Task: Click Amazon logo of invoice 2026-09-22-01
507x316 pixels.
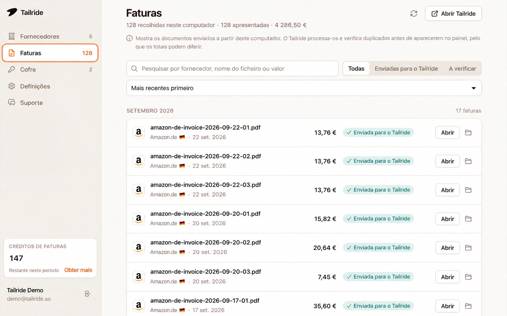Action: (138, 133)
